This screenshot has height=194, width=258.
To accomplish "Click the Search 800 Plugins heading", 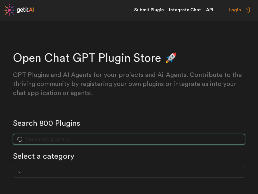I will [46, 123].
